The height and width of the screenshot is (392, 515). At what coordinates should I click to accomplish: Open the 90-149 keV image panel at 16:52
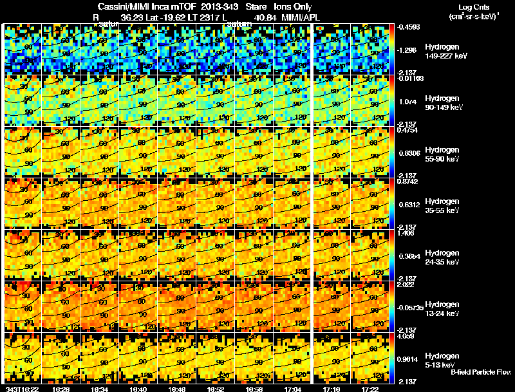click(216, 101)
